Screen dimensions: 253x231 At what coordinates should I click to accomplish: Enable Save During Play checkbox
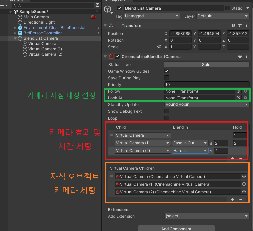tap(167, 78)
